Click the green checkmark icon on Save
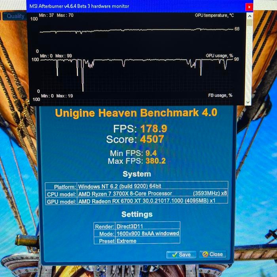Screen dimensions: 277x277 174,254
